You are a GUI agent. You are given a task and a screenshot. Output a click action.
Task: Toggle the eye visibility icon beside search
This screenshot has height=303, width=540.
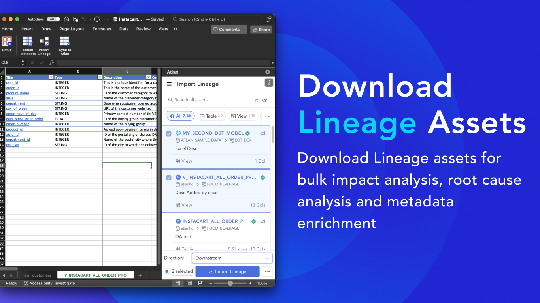coord(265,100)
